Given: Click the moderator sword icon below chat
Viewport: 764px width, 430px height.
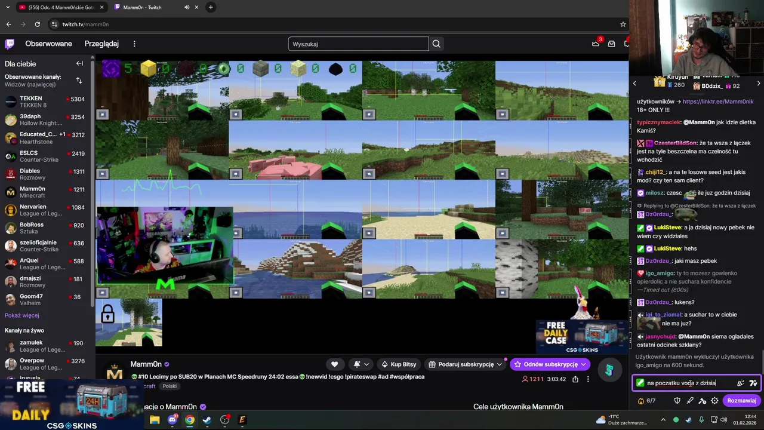Looking at the screenshot, I should pyautogui.click(x=690, y=401).
